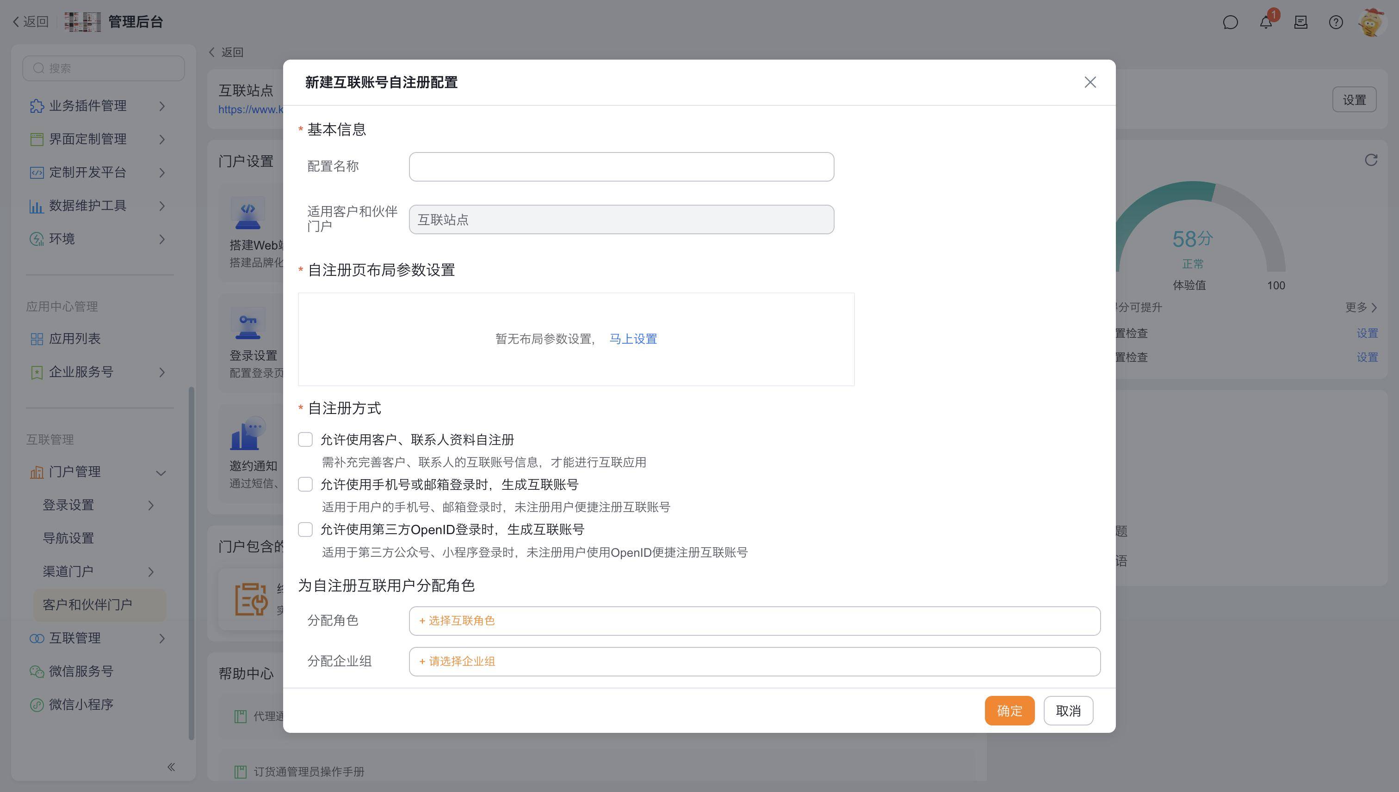
Task: Click the 马上设置 link
Action: tap(633, 339)
